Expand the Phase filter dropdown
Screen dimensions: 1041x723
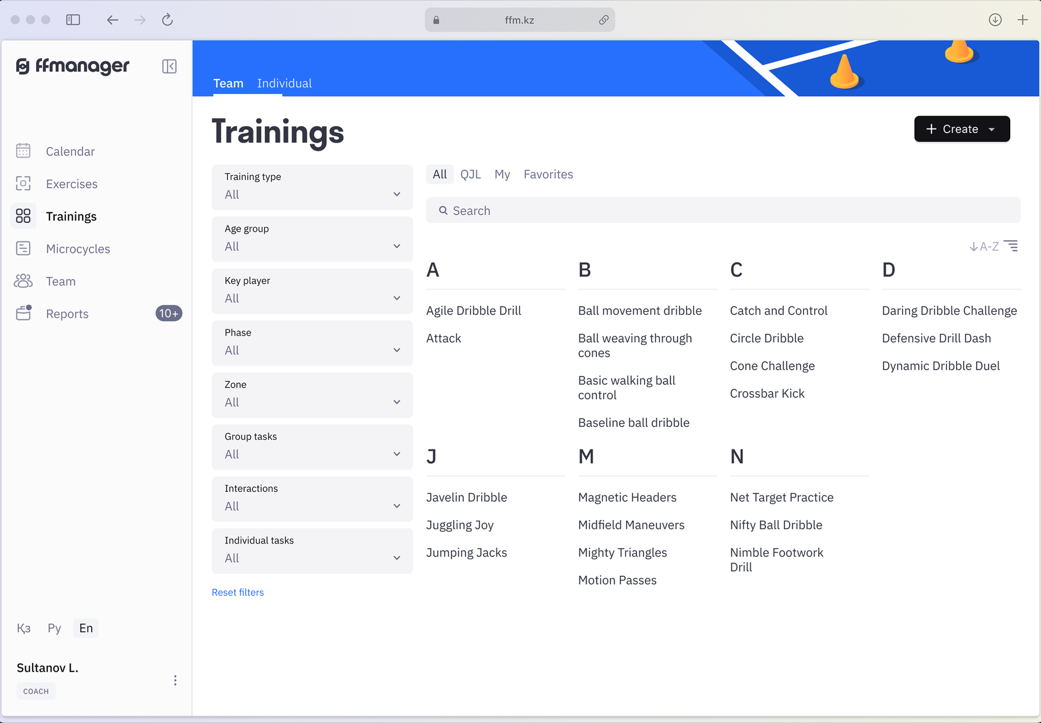(312, 343)
